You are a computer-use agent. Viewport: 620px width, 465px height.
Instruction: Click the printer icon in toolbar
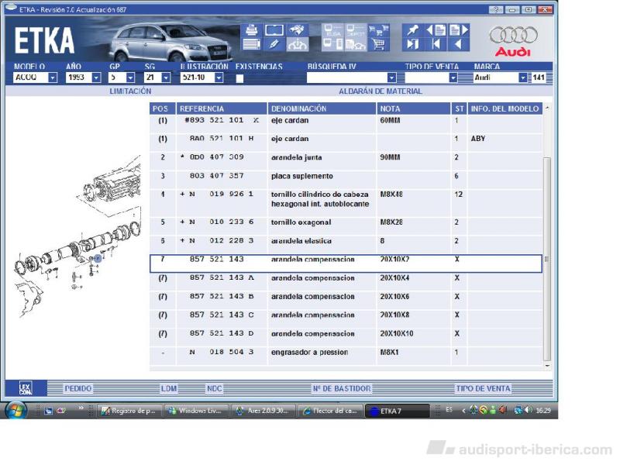[x=251, y=30]
